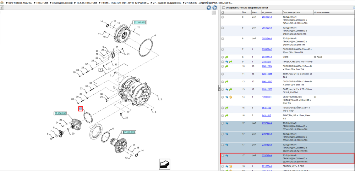Image resolution: width=355 pixels, height=171 pixels.
Task: Collapse the panel splitter between diagram and list
Action: coord(219,88)
